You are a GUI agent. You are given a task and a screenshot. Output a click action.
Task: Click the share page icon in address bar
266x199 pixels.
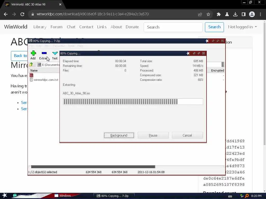pos(200,15)
